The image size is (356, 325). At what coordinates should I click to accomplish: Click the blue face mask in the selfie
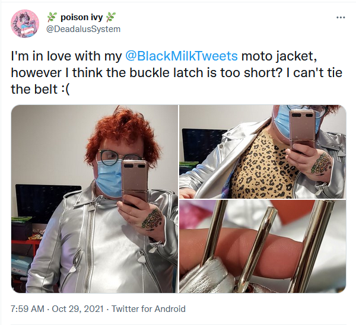pyautogui.click(x=109, y=179)
